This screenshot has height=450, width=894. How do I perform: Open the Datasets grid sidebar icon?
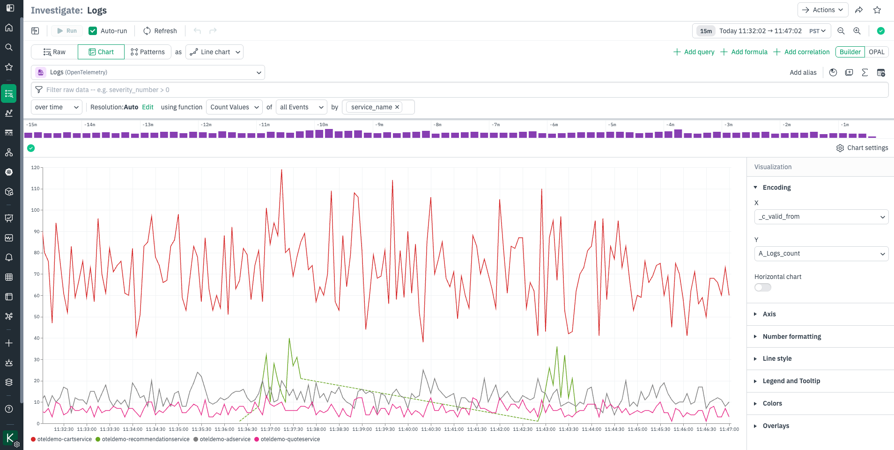coord(9,277)
